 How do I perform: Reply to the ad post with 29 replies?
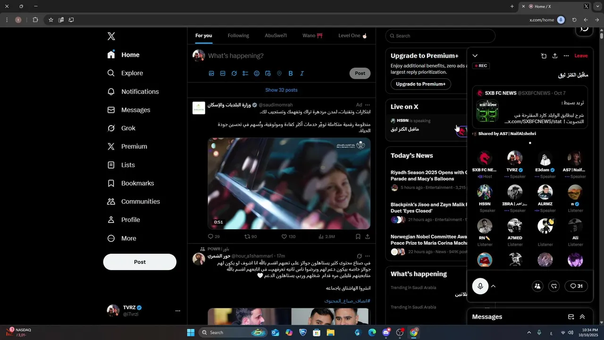tap(214, 237)
